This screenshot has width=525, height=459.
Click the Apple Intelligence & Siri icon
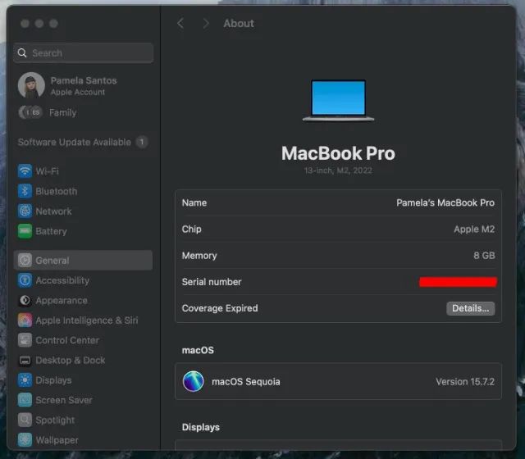tap(25, 320)
